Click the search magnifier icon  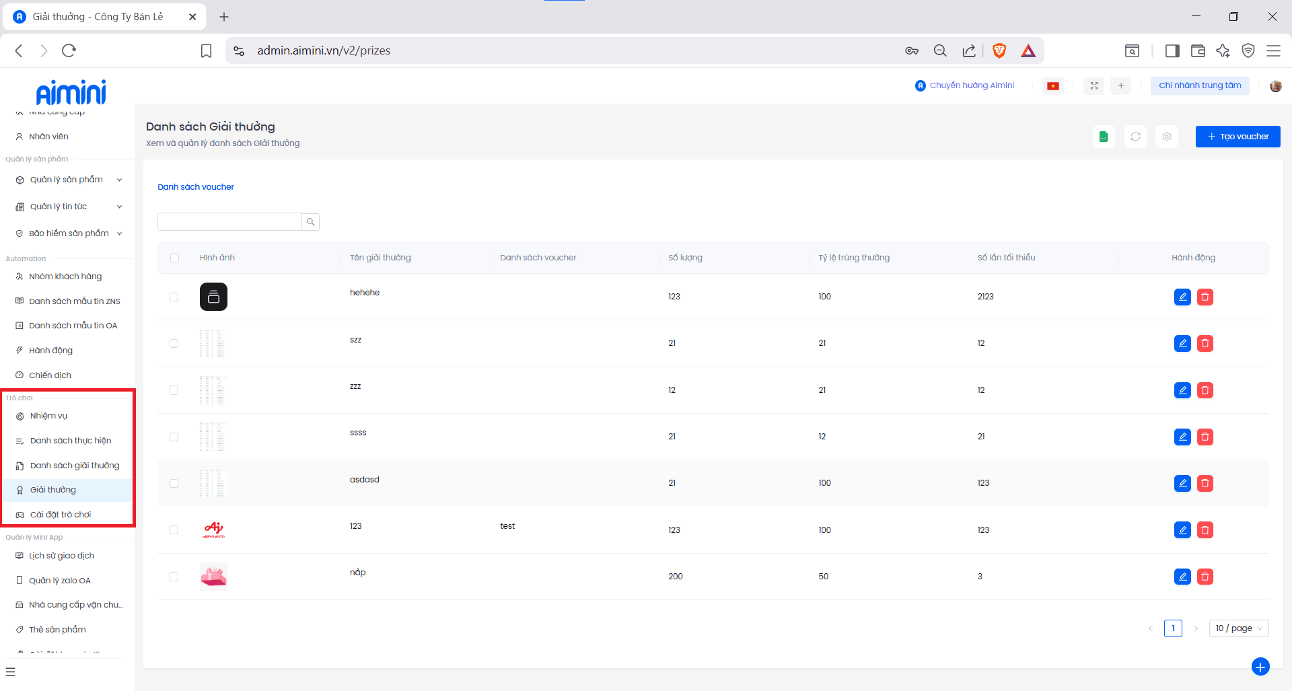[x=310, y=222]
